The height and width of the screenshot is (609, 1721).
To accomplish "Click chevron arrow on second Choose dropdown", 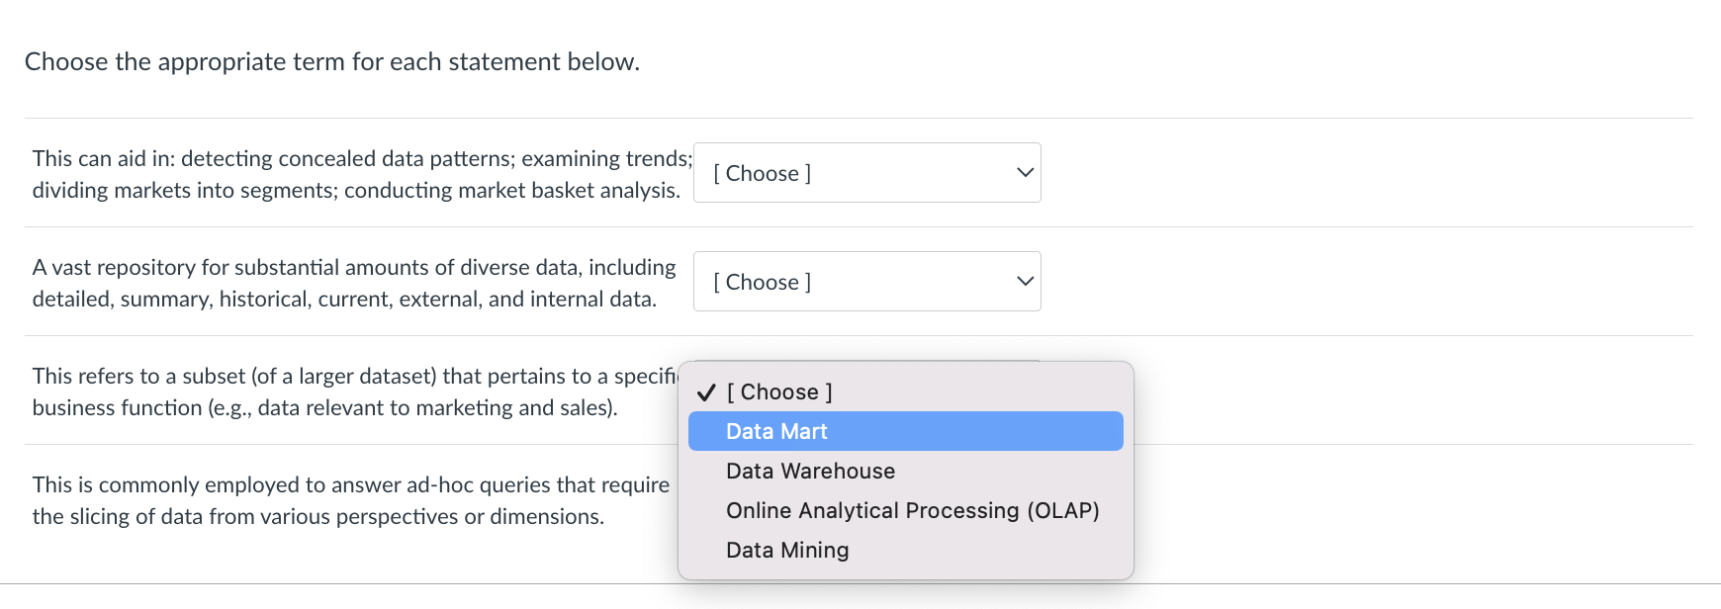I will click(x=1025, y=282).
